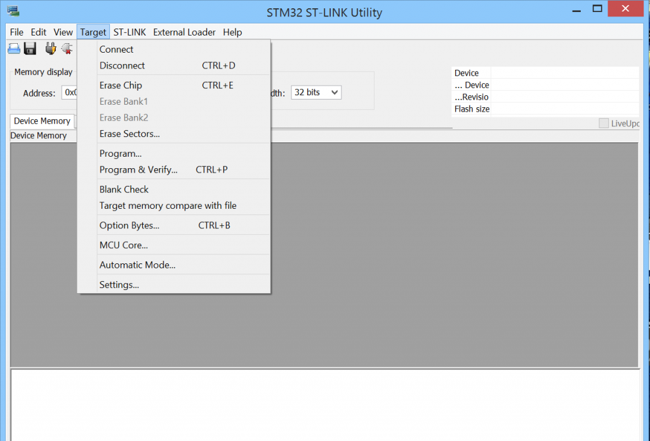This screenshot has height=441, width=650.
Task: Close the Target menu from the menu bar
Action: [x=93, y=32]
